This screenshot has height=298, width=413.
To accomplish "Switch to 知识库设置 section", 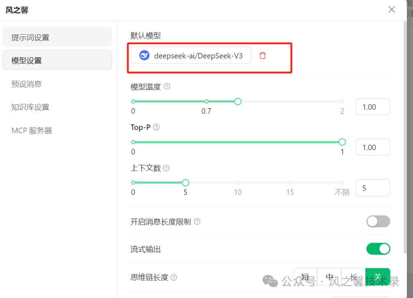I will [57, 107].
